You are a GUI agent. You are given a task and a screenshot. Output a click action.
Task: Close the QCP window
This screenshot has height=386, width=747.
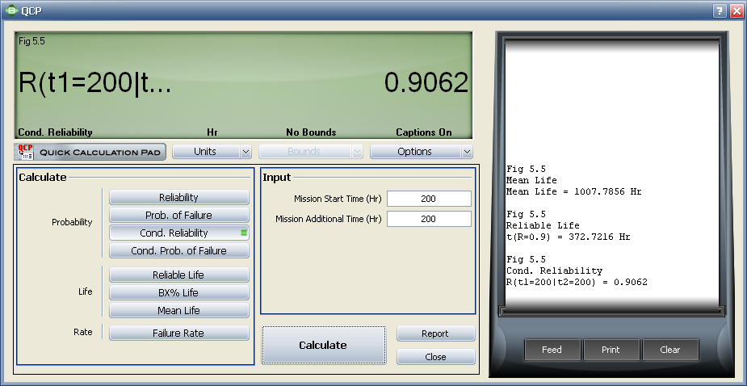pos(737,11)
